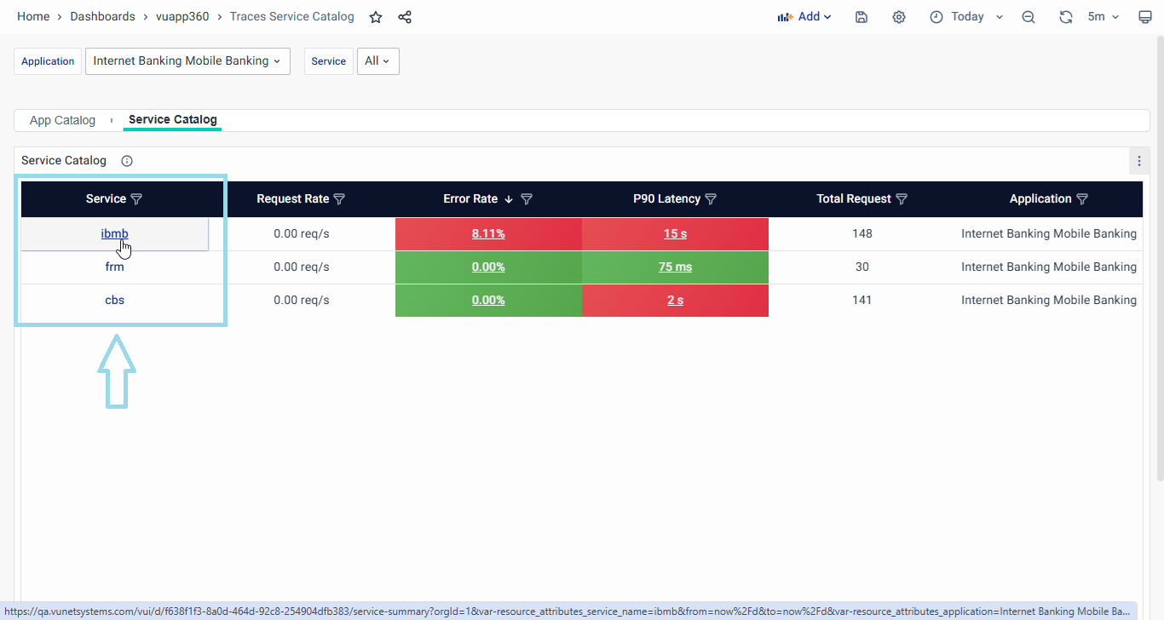Screen dimensions: 1164x620
Task: Zoom out the time range
Action: [1029, 17]
